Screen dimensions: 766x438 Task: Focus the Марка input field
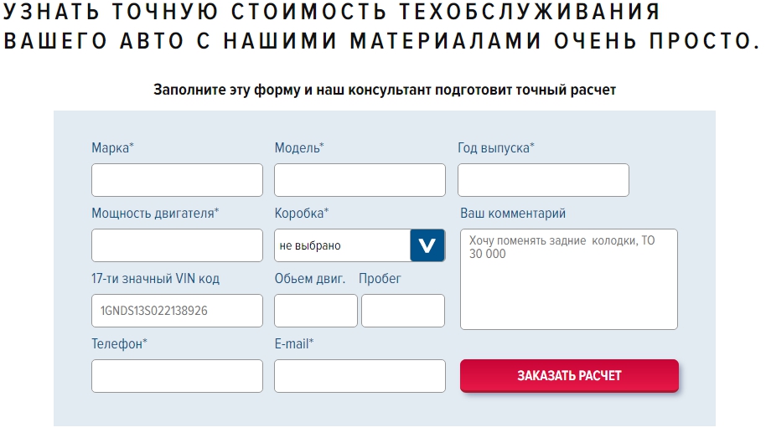point(177,180)
